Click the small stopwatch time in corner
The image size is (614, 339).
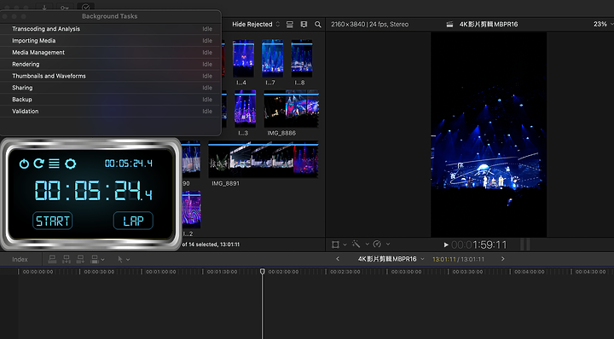pos(129,164)
